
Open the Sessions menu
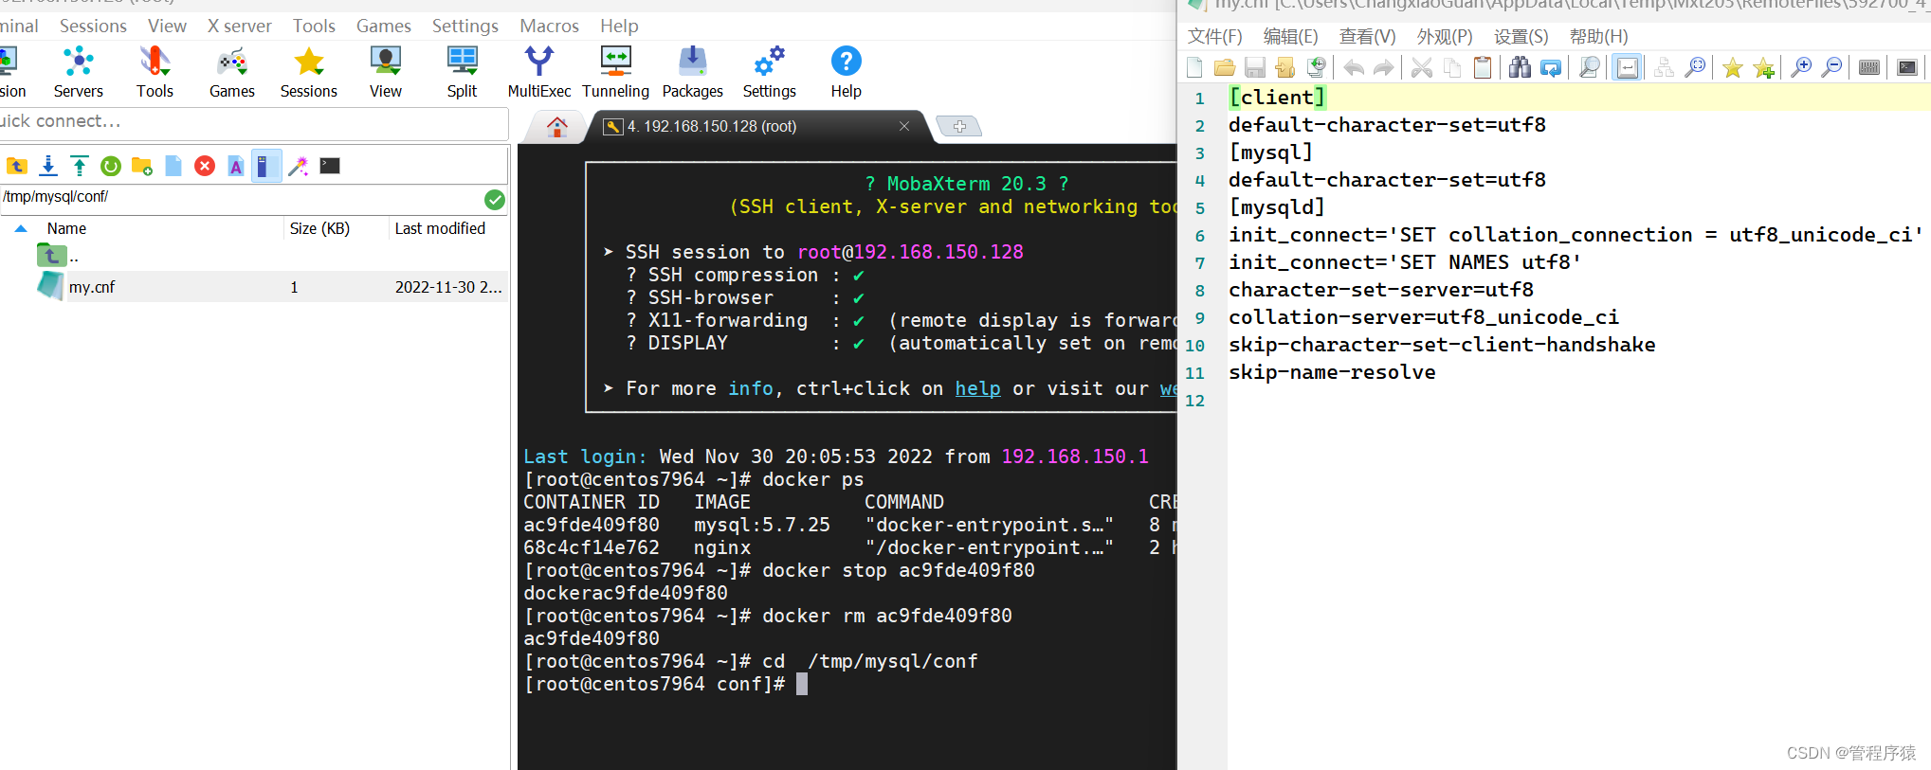tap(93, 27)
